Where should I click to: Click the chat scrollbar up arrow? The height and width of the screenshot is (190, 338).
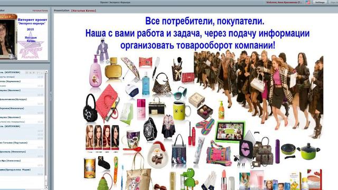point(46,72)
